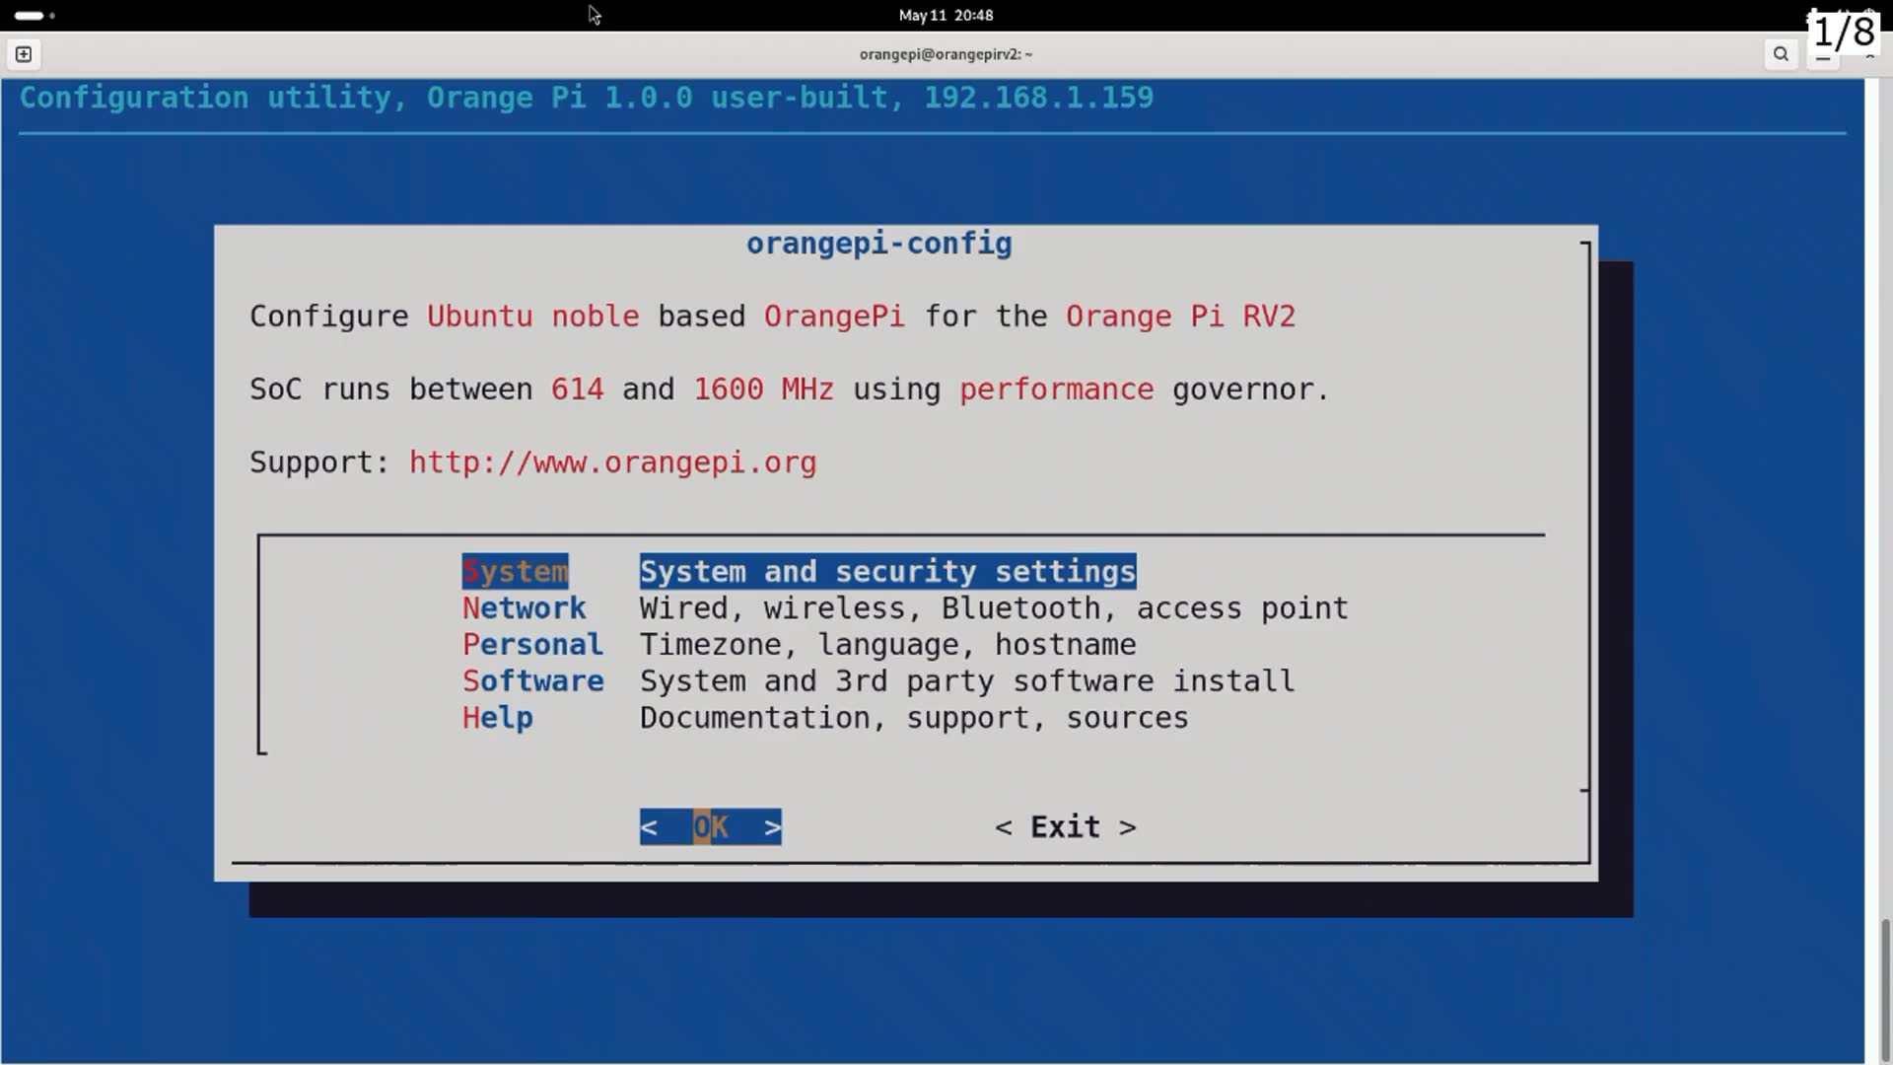Image resolution: width=1893 pixels, height=1065 pixels.
Task: Select the Personal menu entry
Action: [x=532, y=644]
